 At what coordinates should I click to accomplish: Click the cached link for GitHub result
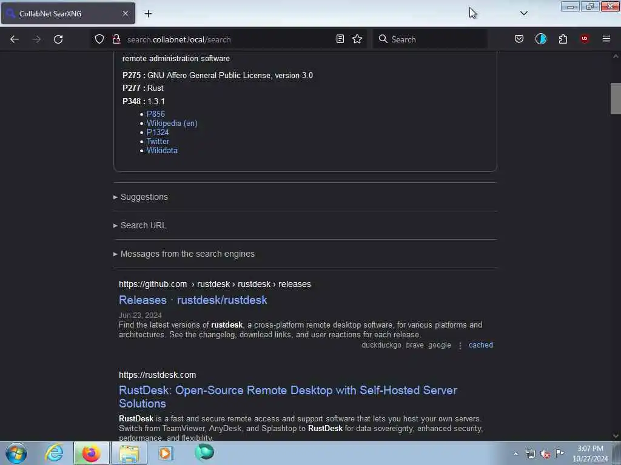[481, 345]
